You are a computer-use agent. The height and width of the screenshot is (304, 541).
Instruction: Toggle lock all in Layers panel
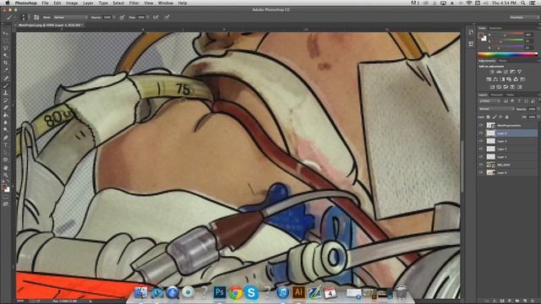click(507, 117)
